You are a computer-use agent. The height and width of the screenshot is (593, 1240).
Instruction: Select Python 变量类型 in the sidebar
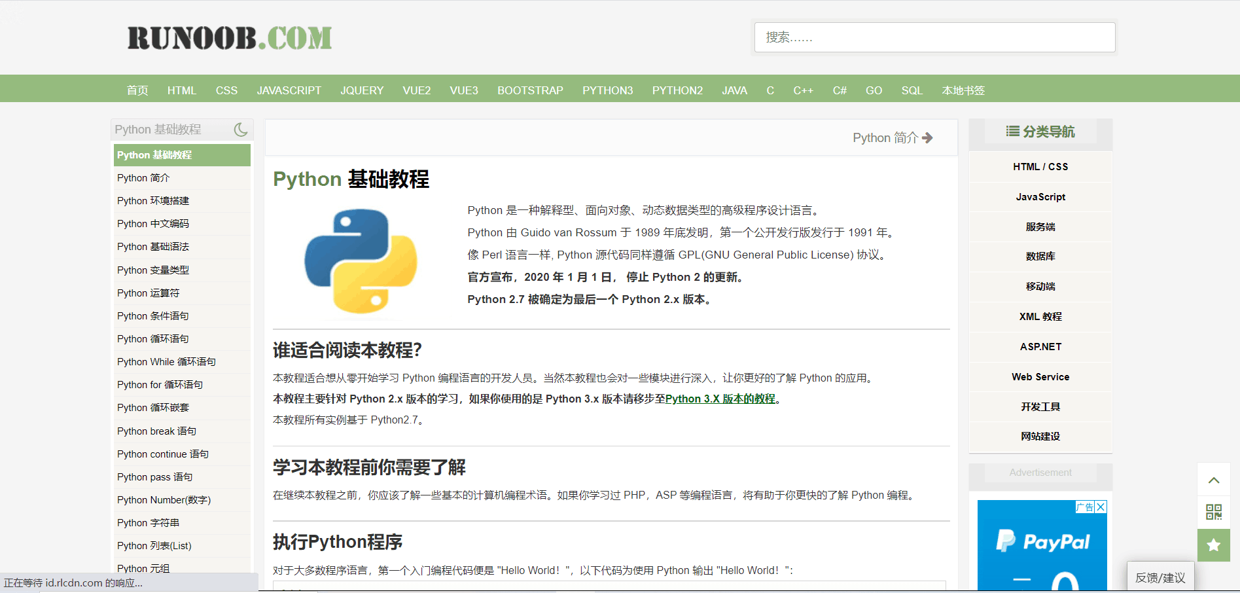153,270
